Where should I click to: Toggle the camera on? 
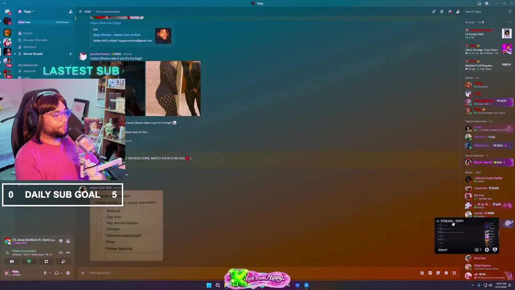click(12, 261)
